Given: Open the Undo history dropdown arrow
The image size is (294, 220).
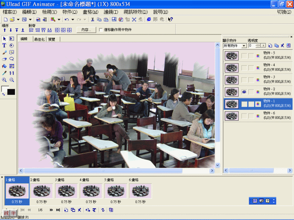Looking at the screenshot, I should tap(72, 19).
